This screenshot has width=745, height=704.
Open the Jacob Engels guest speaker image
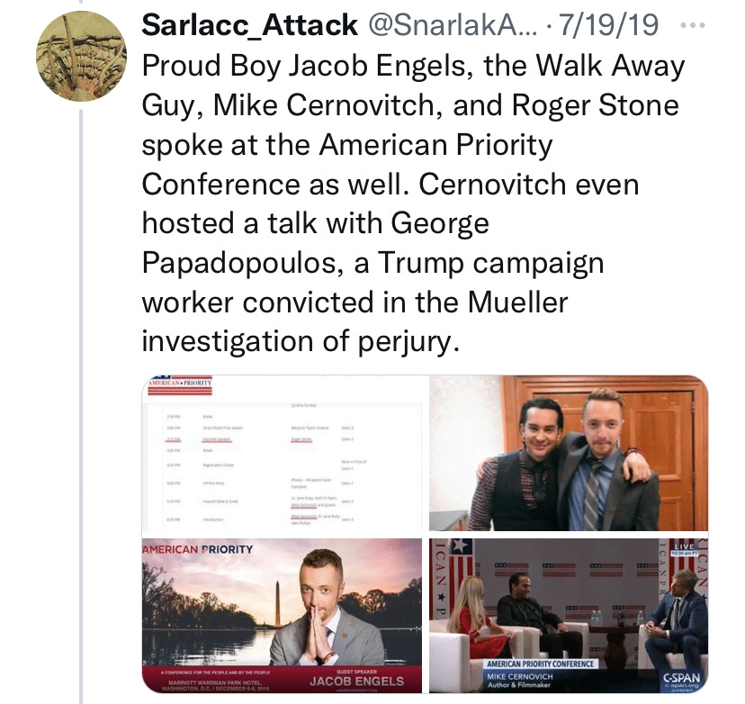click(283, 615)
